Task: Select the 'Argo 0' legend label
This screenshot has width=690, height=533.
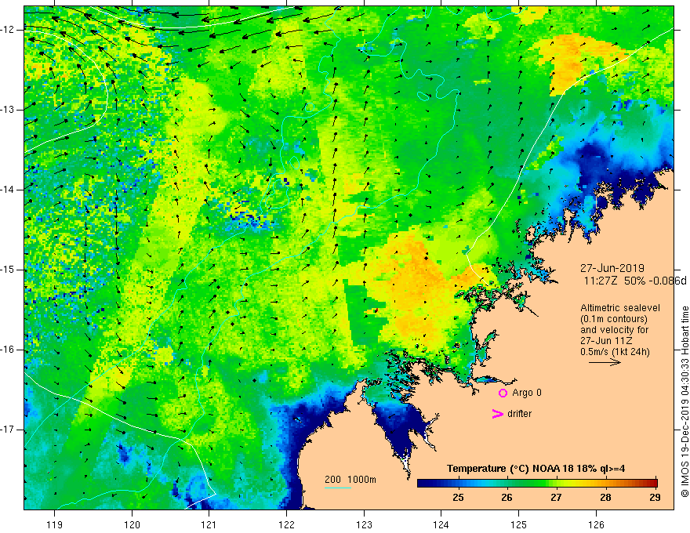Action: pyautogui.click(x=527, y=393)
